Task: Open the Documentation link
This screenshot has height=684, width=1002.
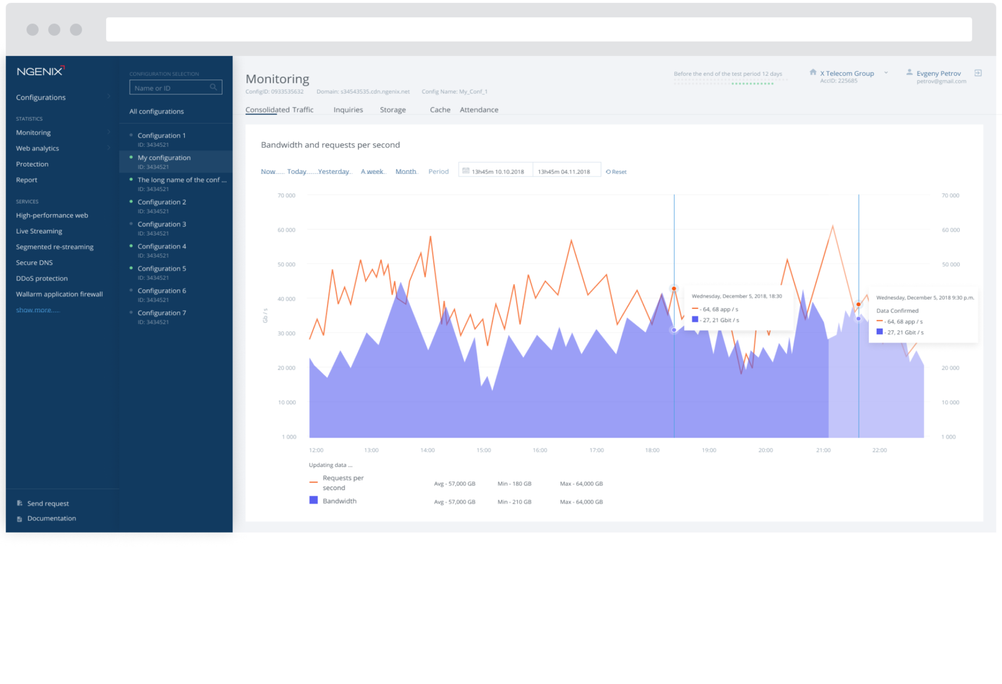Action: (x=51, y=519)
